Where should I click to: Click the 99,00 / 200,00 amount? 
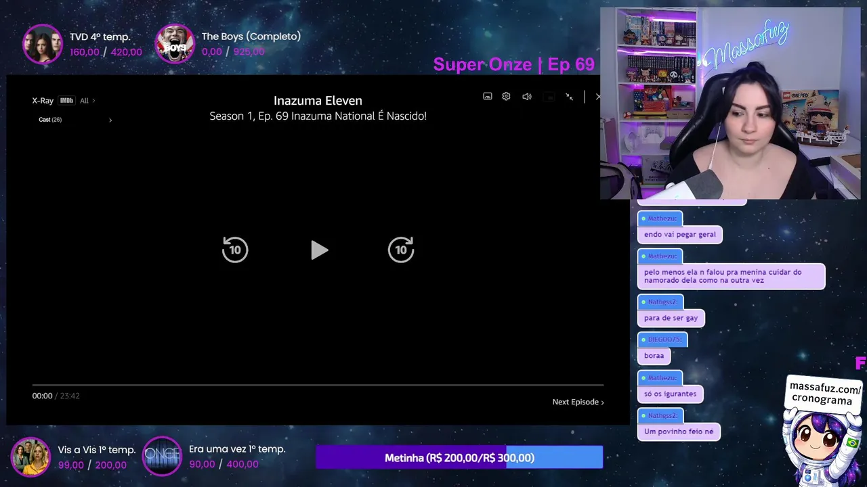(x=92, y=465)
